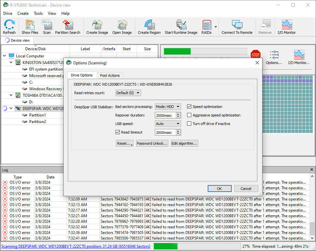
Task: Open the Reset... dropdown button
Action: (125, 143)
